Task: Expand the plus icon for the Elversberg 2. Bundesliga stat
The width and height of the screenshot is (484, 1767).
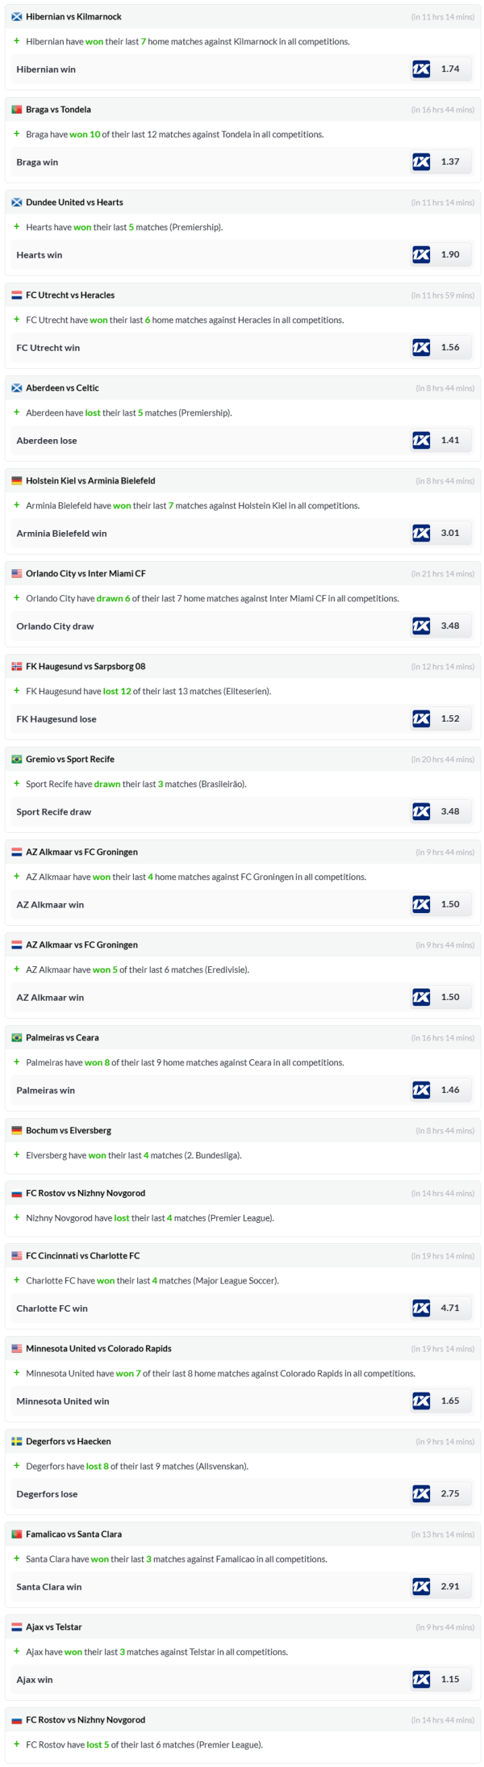Action: coord(17,1155)
